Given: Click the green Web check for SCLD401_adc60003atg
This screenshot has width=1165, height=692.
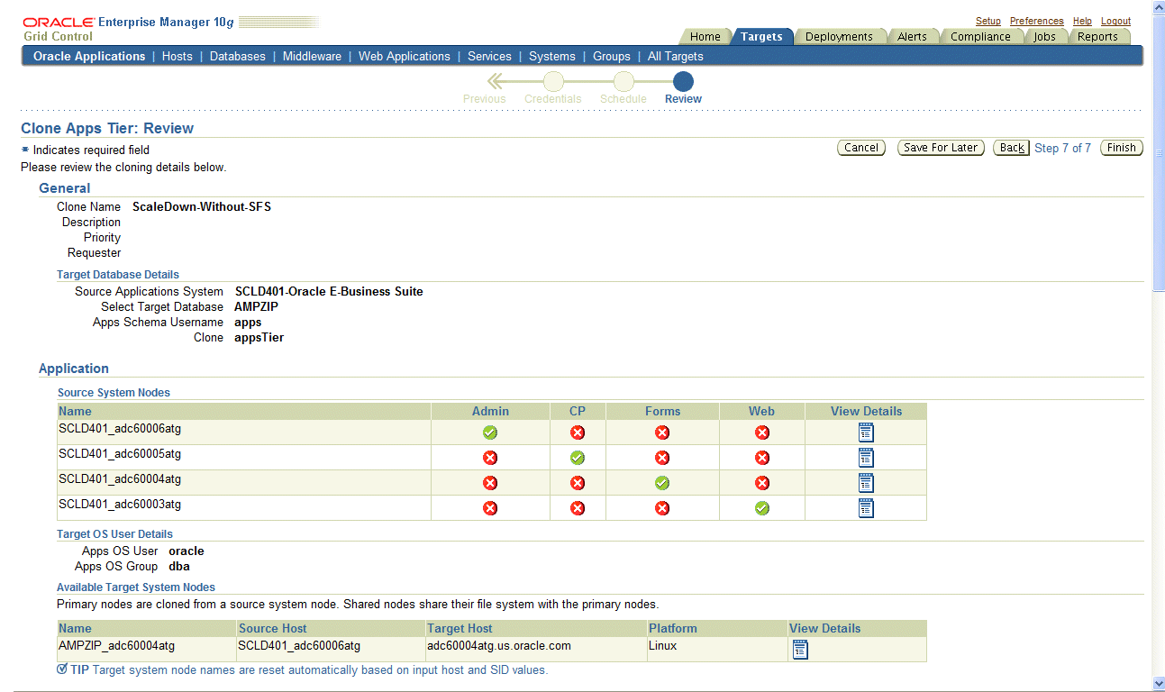Looking at the screenshot, I should pyautogui.click(x=761, y=507).
